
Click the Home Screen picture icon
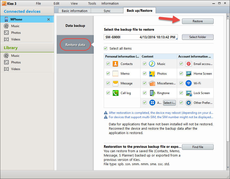point(189,74)
